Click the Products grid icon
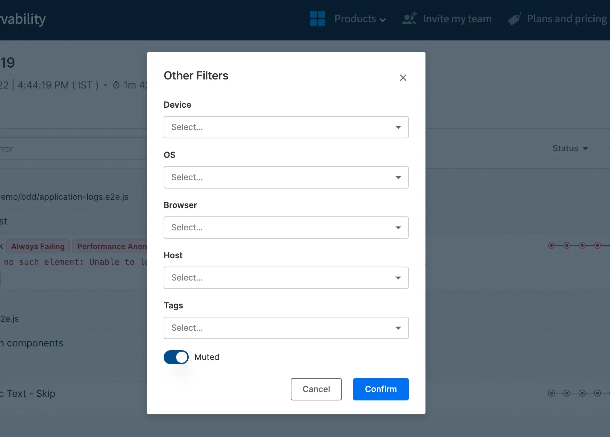 (317, 18)
